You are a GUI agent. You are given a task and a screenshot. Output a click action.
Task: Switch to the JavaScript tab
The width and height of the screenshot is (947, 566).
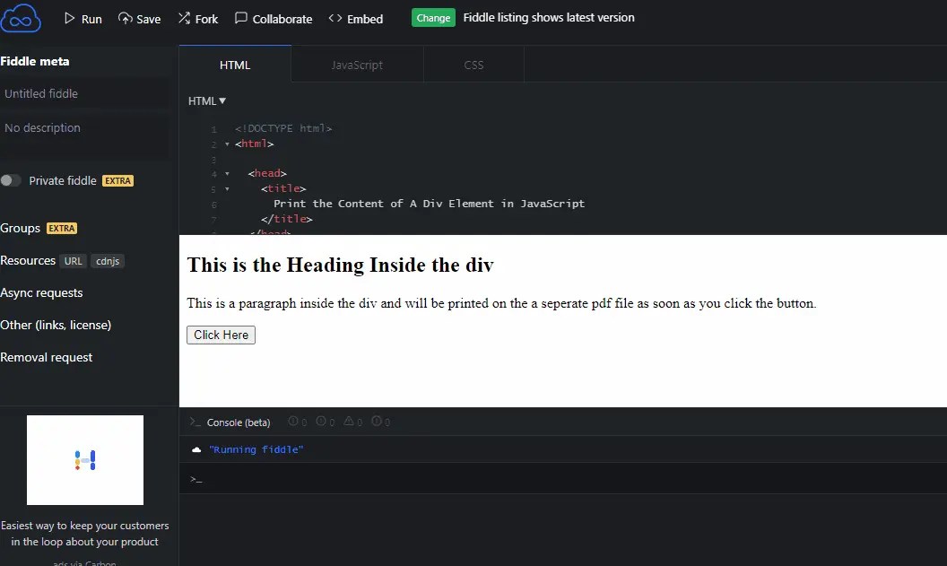pyautogui.click(x=356, y=65)
